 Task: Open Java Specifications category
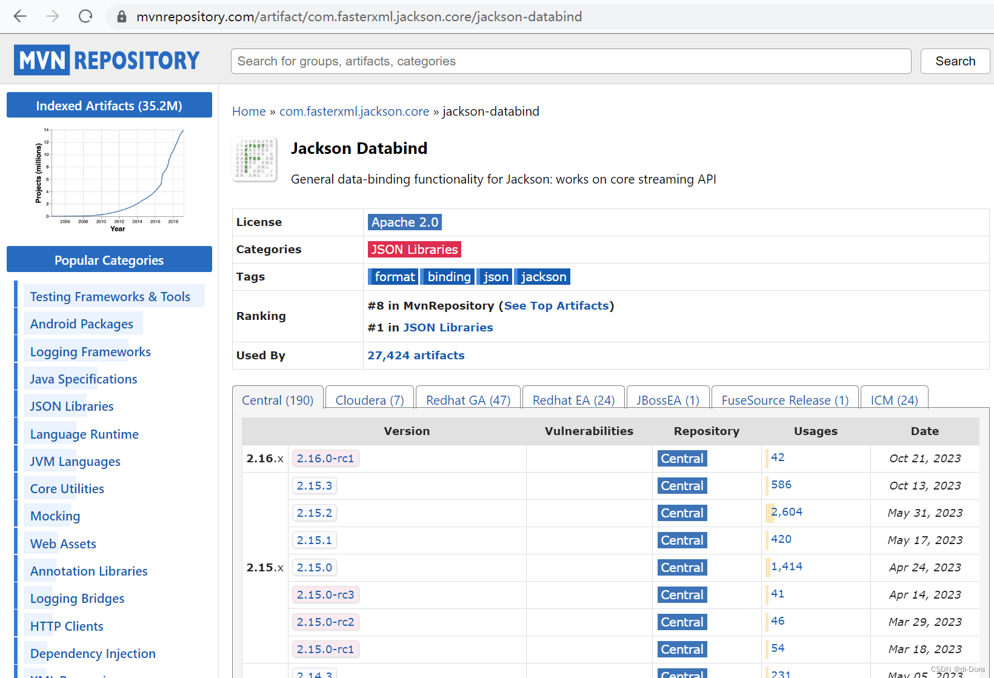pos(84,379)
